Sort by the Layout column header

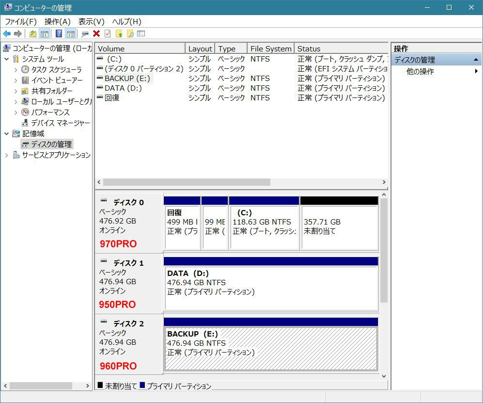click(x=200, y=48)
